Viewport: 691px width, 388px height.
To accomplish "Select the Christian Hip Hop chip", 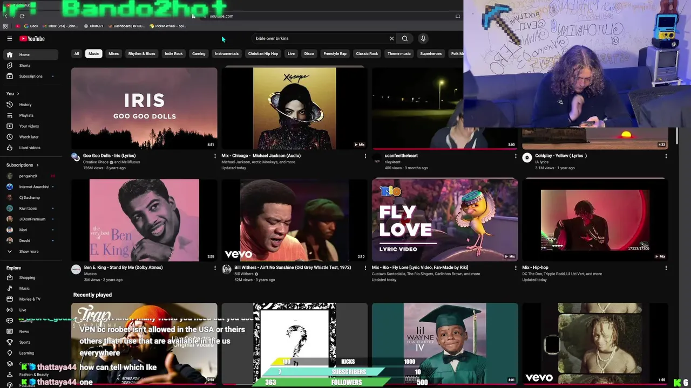I will pos(263,53).
